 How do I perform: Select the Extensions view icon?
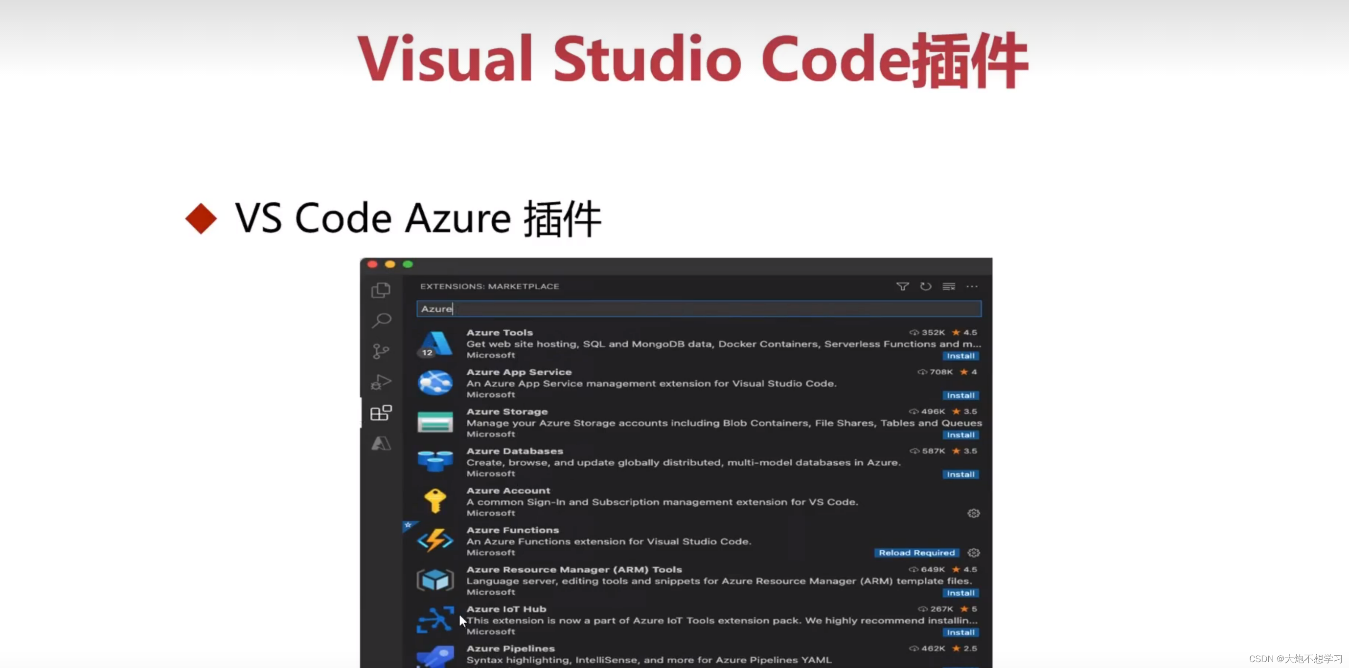[x=381, y=413]
